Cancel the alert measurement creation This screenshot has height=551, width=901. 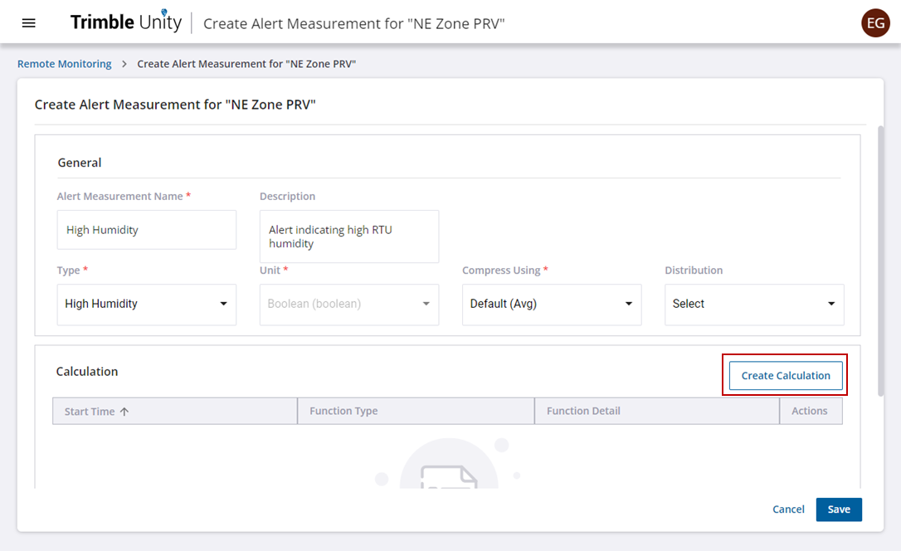(788, 510)
